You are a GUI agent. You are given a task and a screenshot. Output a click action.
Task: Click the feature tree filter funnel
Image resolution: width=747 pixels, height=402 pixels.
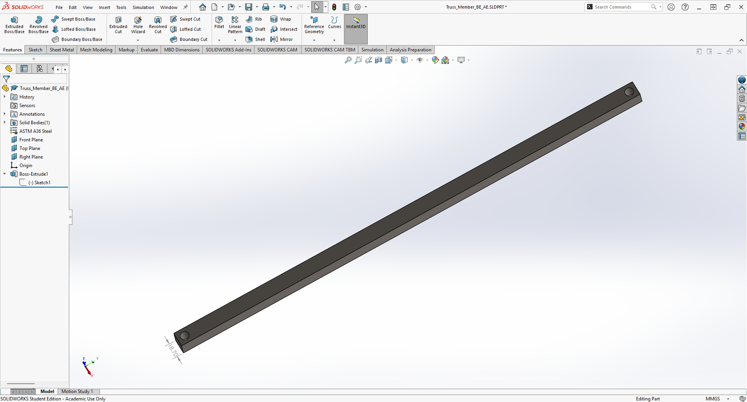click(6, 79)
